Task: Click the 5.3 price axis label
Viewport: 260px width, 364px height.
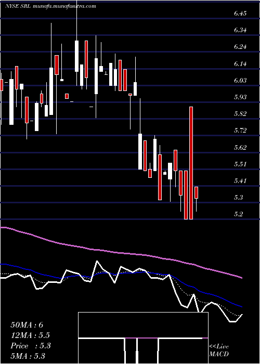Action: click(238, 198)
